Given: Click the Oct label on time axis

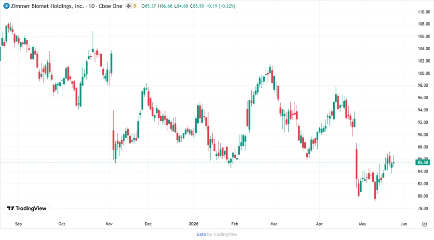Looking at the screenshot, I should (62, 224).
